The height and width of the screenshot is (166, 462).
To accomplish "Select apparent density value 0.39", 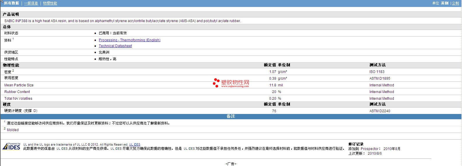I will [273, 78].
